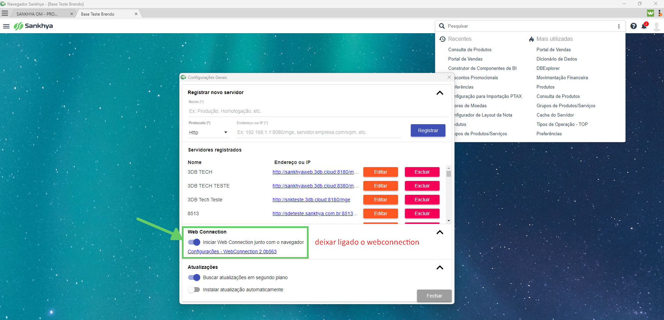This screenshot has width=664, height=320.
Task: Open the Protocolo Http dropdown
Action: tap(209, 132)
